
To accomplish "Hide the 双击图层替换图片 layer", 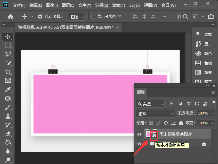I will coord(139,134).
